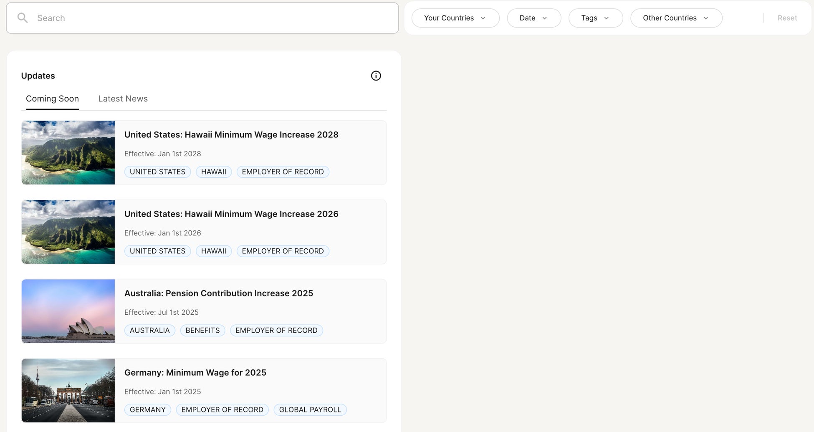814x432 pixels.
Task: Open Australia Pension Contribution Increase 2025 article
Action: (218, 293)
